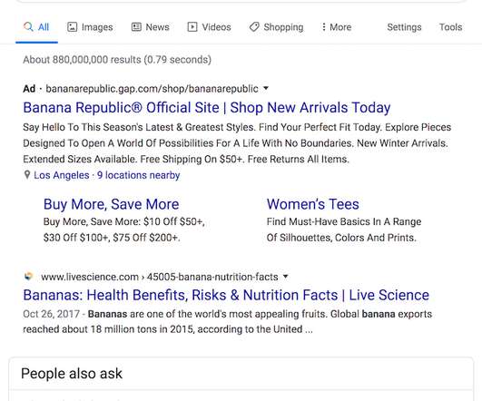Expand the livescience.com URL dropdown arrow
The image size is (482, 401).
click(x=286, y=277)
